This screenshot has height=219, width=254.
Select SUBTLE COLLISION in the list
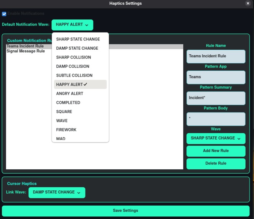click(80, 76)
